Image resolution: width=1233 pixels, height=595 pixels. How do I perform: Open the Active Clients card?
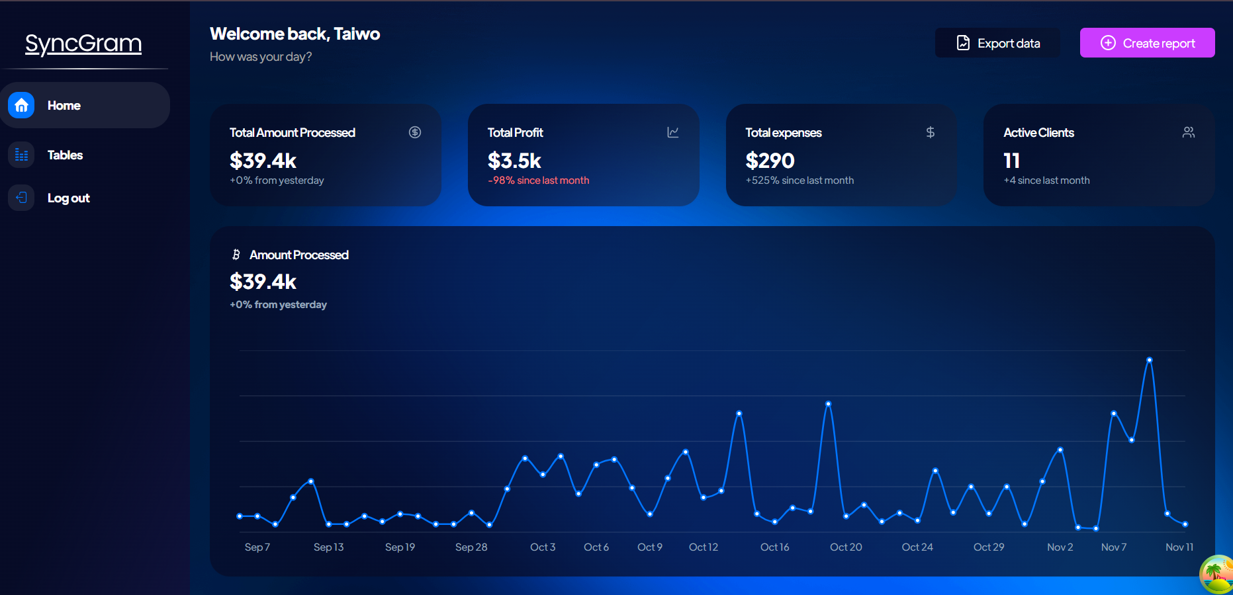(1099, 155)
